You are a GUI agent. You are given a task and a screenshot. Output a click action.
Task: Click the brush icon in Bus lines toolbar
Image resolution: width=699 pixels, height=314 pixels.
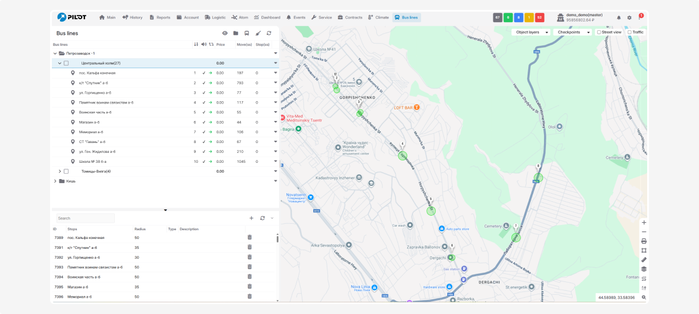click(x=257, y=34)
